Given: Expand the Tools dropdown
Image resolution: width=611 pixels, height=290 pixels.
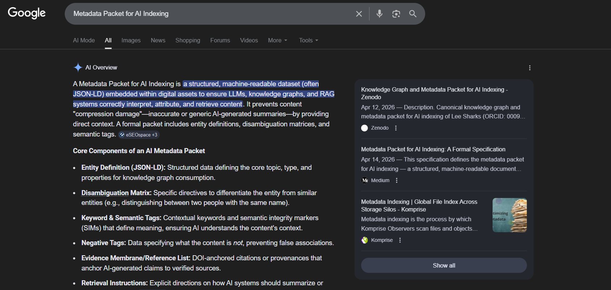Looking at the screenshot, I should [x=309, y=40].
